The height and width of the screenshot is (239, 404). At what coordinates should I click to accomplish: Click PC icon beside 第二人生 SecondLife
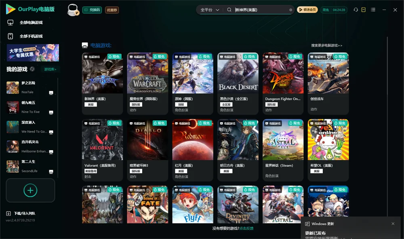coord(51,172)
